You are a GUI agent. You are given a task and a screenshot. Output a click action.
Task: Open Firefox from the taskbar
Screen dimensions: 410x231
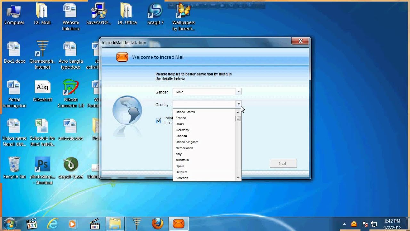coord(158,224)
